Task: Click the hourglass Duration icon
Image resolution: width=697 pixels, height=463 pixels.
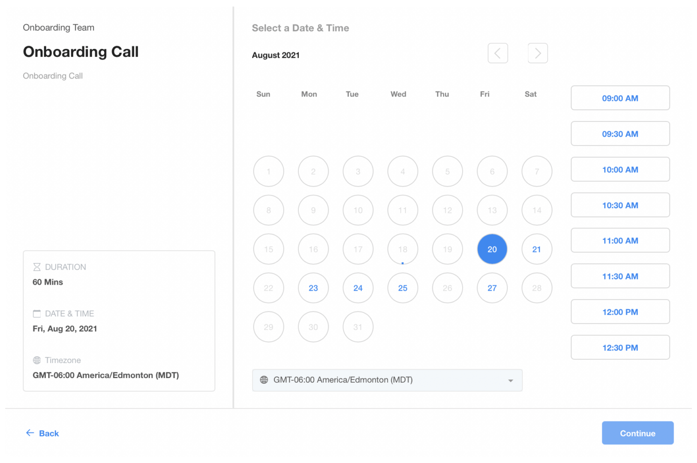Action: [x=37, y=267]
